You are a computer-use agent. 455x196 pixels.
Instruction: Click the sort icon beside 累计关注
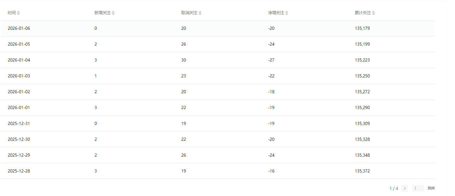coord(374,13)
